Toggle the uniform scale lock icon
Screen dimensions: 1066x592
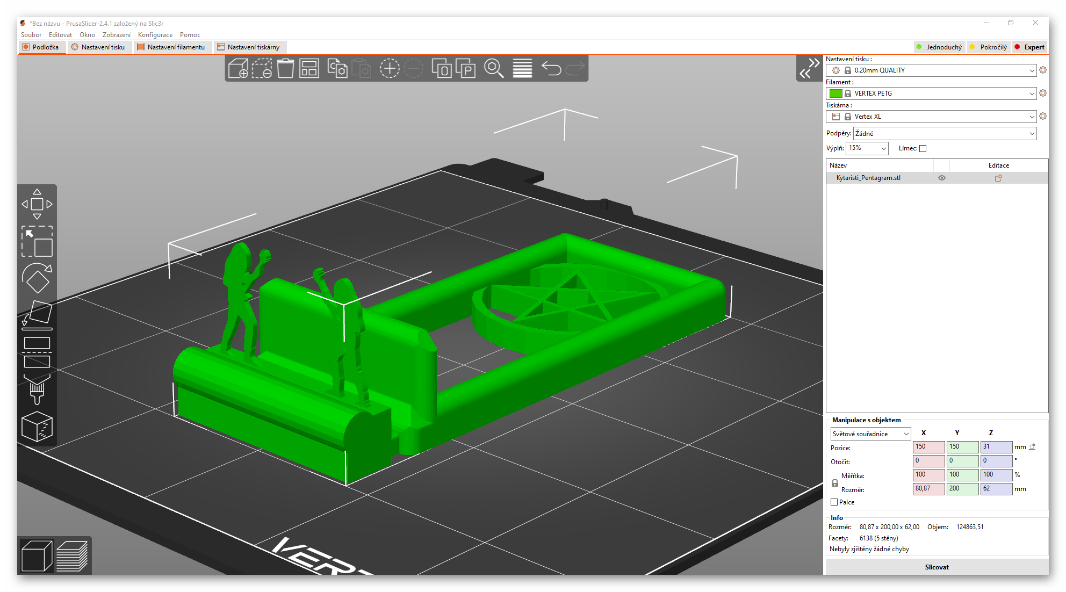pyautogui.click(x=835, y=483)
